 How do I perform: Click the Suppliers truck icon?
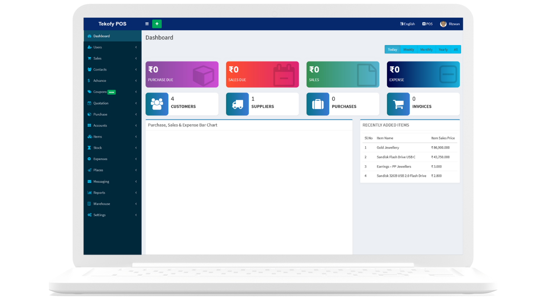[x=237, y=104]
